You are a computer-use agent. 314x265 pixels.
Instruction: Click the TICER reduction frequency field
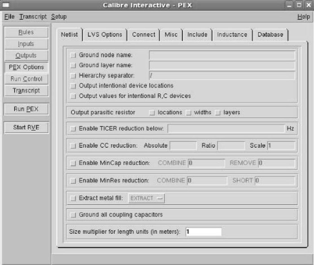point(226,129)
